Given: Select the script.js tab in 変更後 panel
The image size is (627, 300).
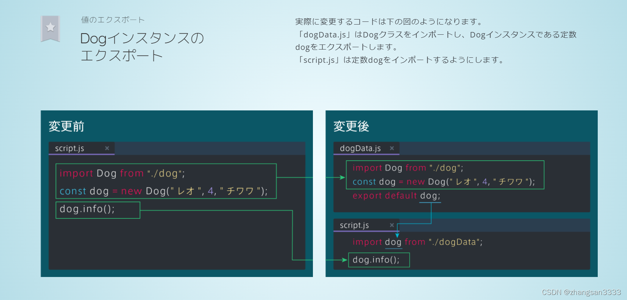Looking at the screenshot, I should coord(366,225).
